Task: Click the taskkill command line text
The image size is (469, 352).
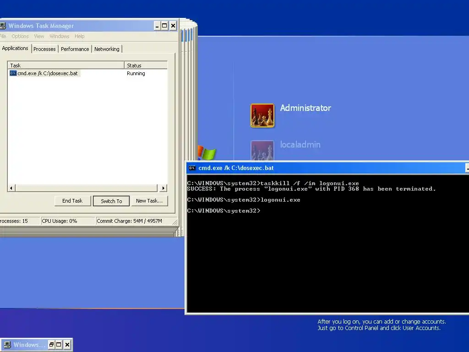Action: (x=273, y=183)
